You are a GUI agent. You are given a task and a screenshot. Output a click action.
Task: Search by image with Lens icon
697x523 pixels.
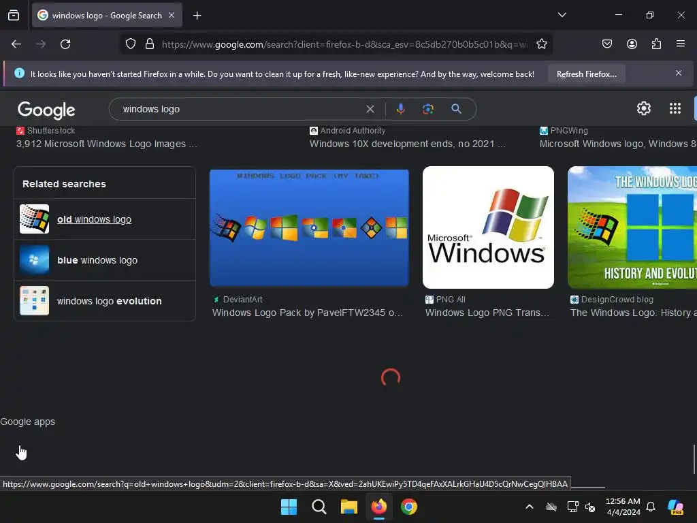pos(427,109)
